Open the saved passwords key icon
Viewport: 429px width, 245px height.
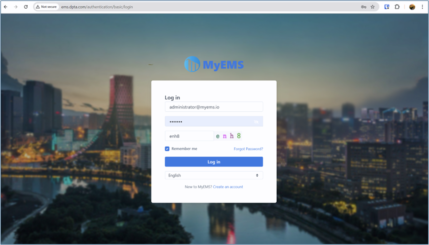(x=364, y=7)
